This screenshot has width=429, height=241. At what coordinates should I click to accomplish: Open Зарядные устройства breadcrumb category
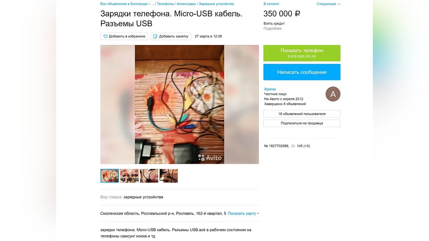[216, 4]
